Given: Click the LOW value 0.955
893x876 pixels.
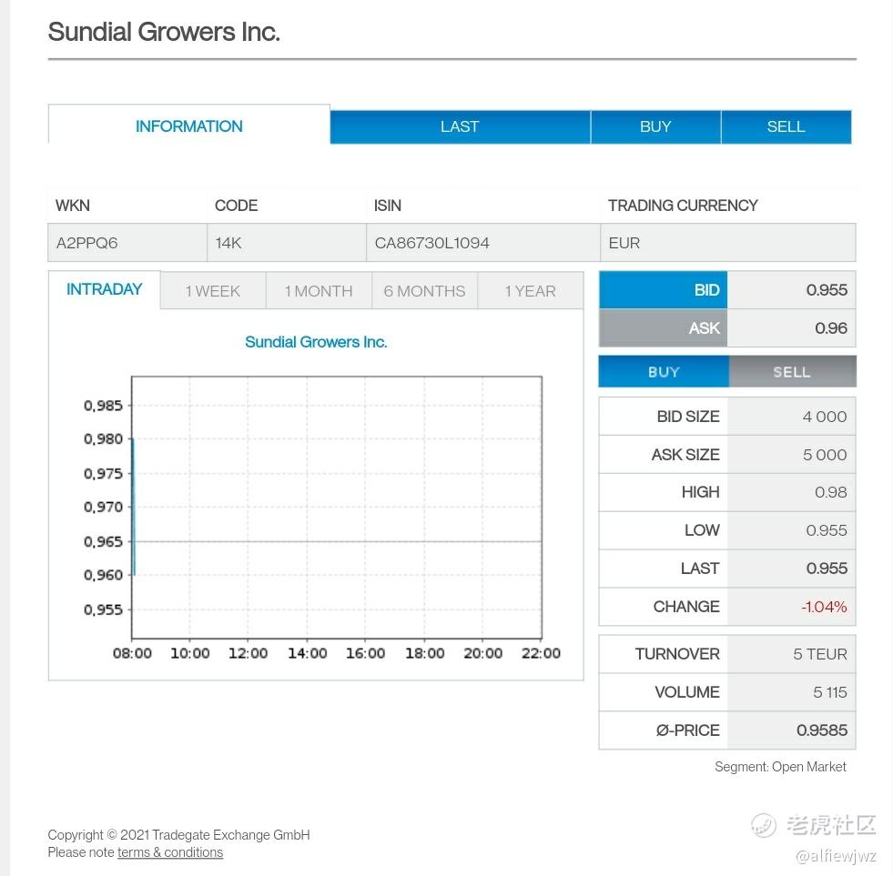Looking at the screenshot, I should coord(827,530).
